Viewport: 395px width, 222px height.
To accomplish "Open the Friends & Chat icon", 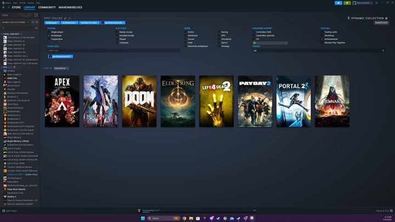I will pyautogui.click(x=391, y=210).
